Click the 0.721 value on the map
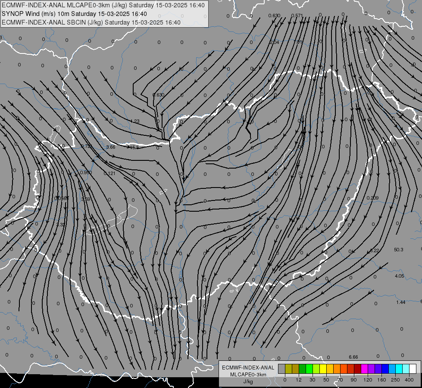Screen dimensions: 422x388 [x=87, y=147]
